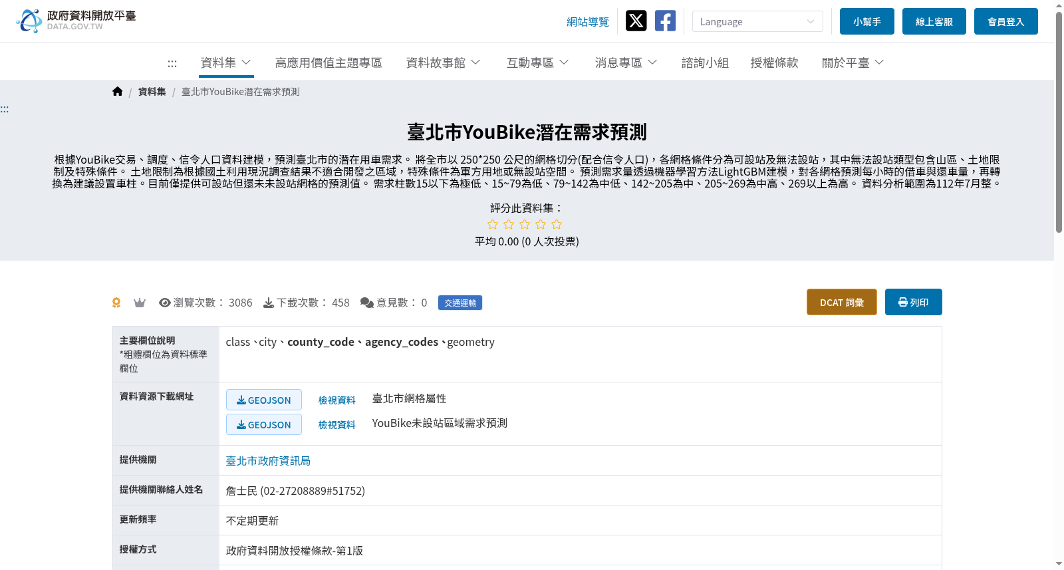Click the 政府資料開放授權條款-第1版 text

pyautogui.click(x=295, y=551)
